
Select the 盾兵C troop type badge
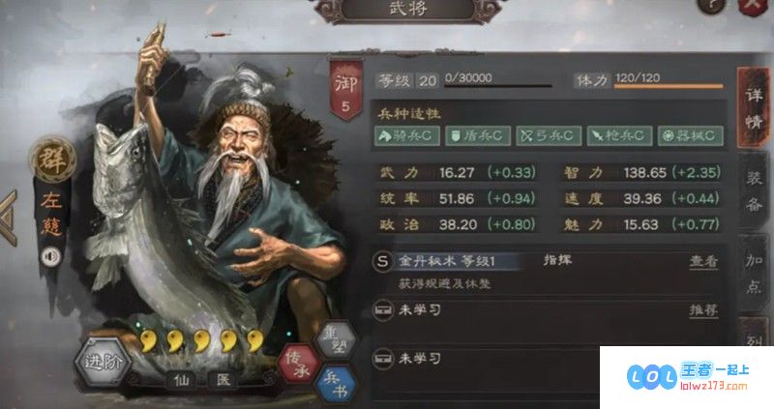478,135
